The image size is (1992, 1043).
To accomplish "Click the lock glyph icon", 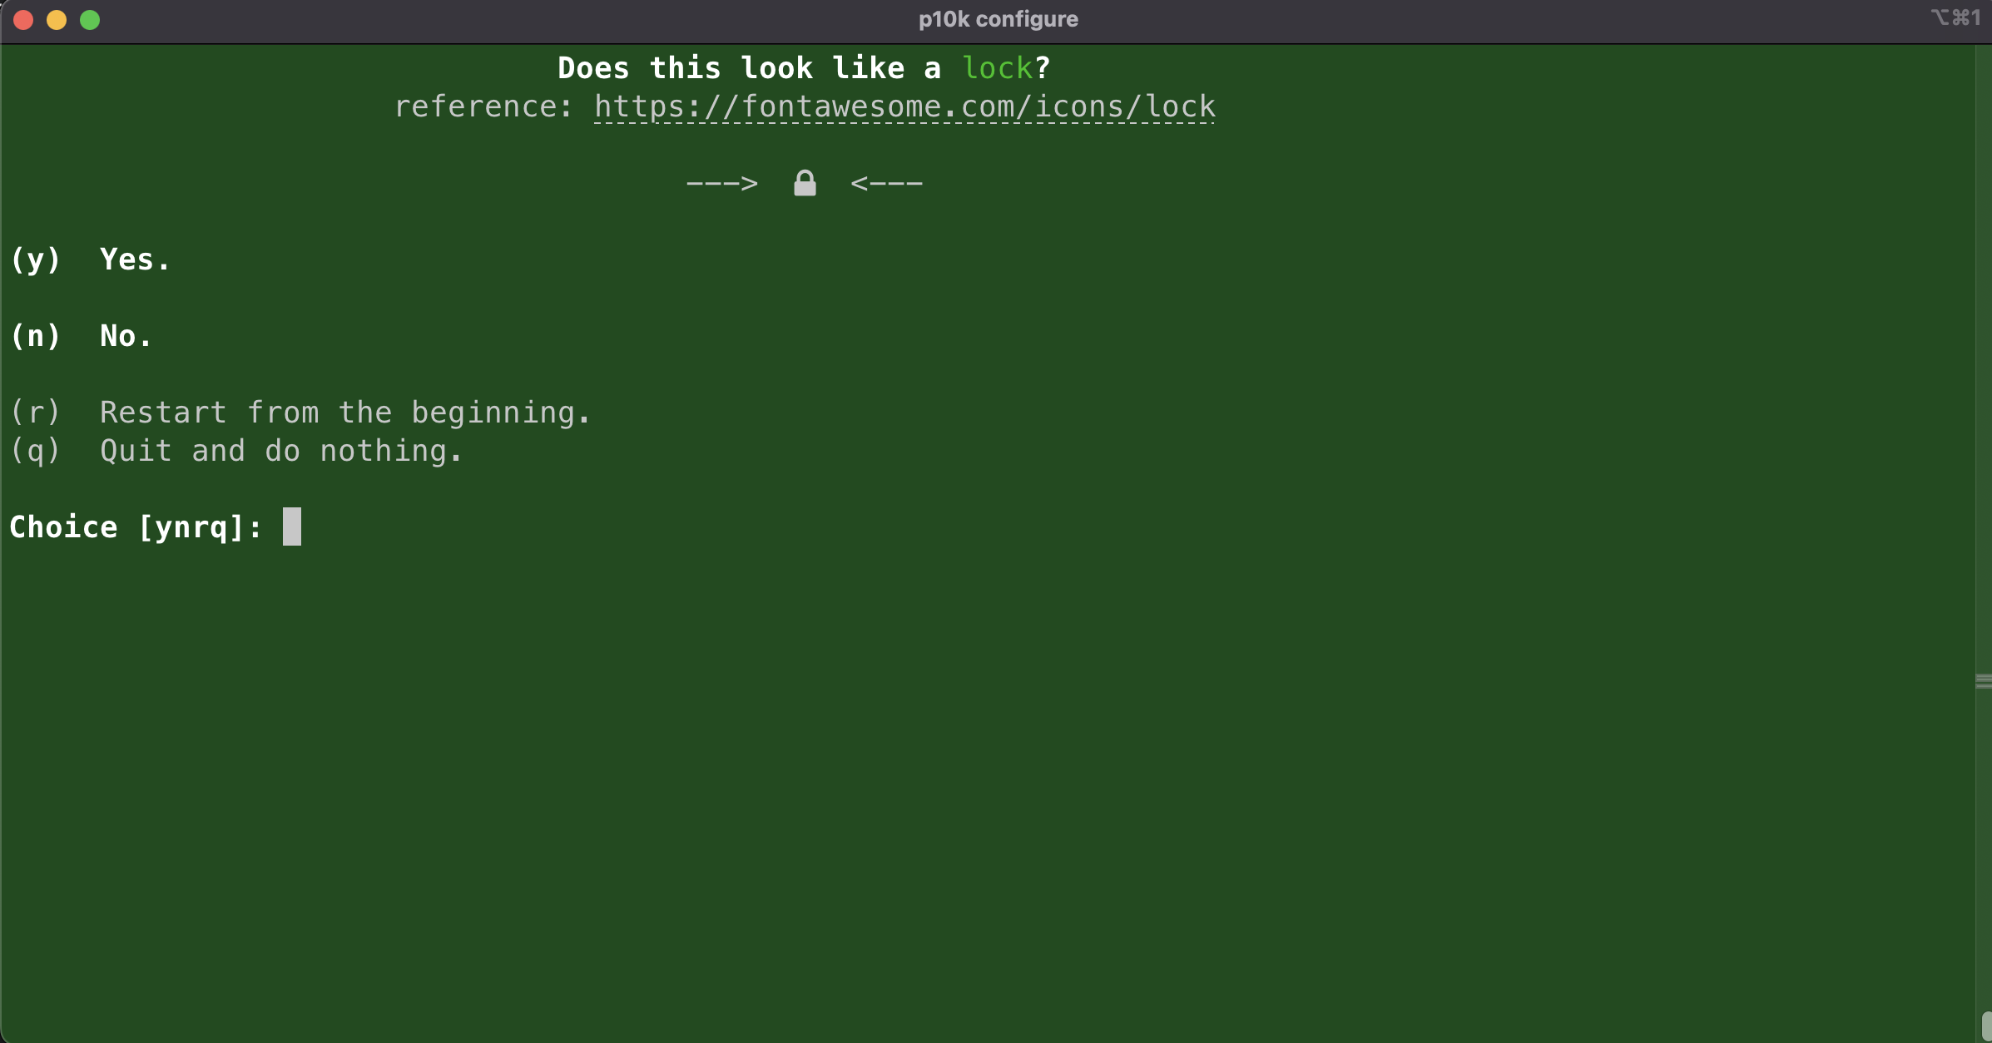I will [x=805, y=183].
